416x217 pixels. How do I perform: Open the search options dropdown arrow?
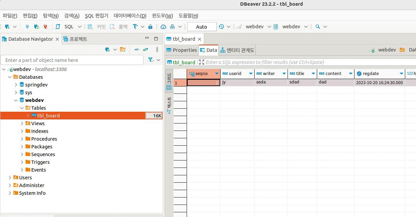(325, 27)
